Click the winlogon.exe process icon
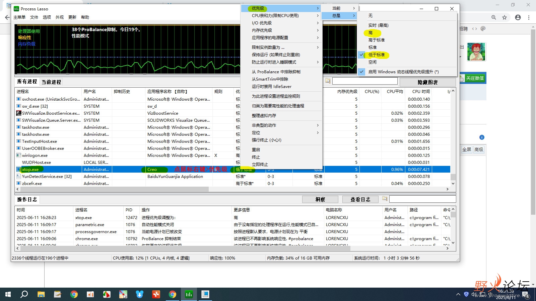 [19, 155]
